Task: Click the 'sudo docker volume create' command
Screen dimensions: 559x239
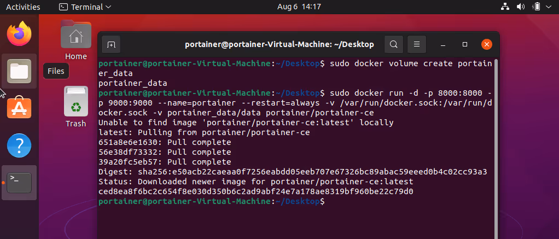Action: pos(411,64)
